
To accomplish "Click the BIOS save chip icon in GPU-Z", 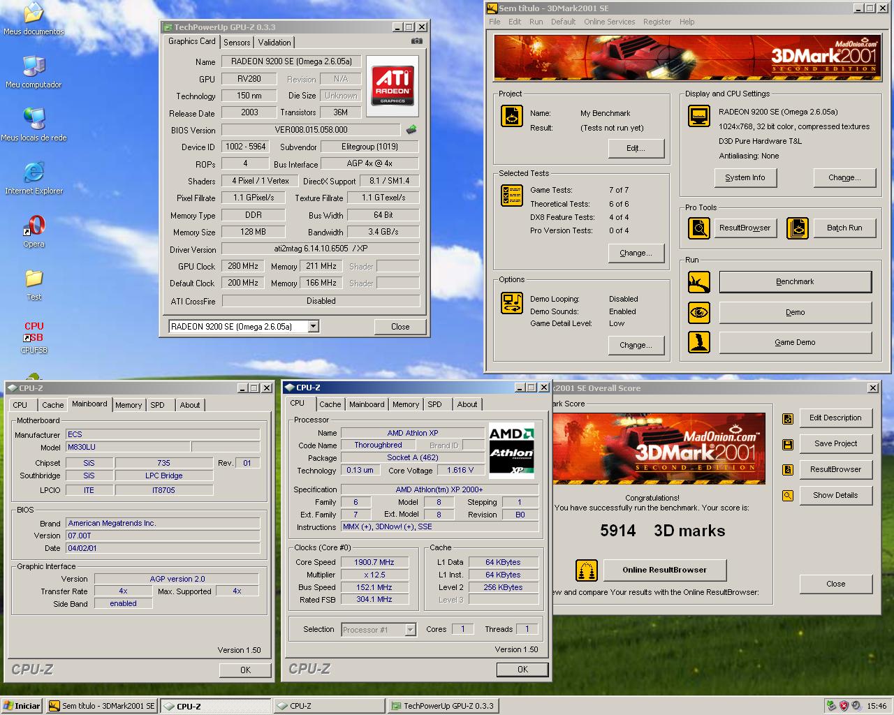I will [x=411, y=129].
